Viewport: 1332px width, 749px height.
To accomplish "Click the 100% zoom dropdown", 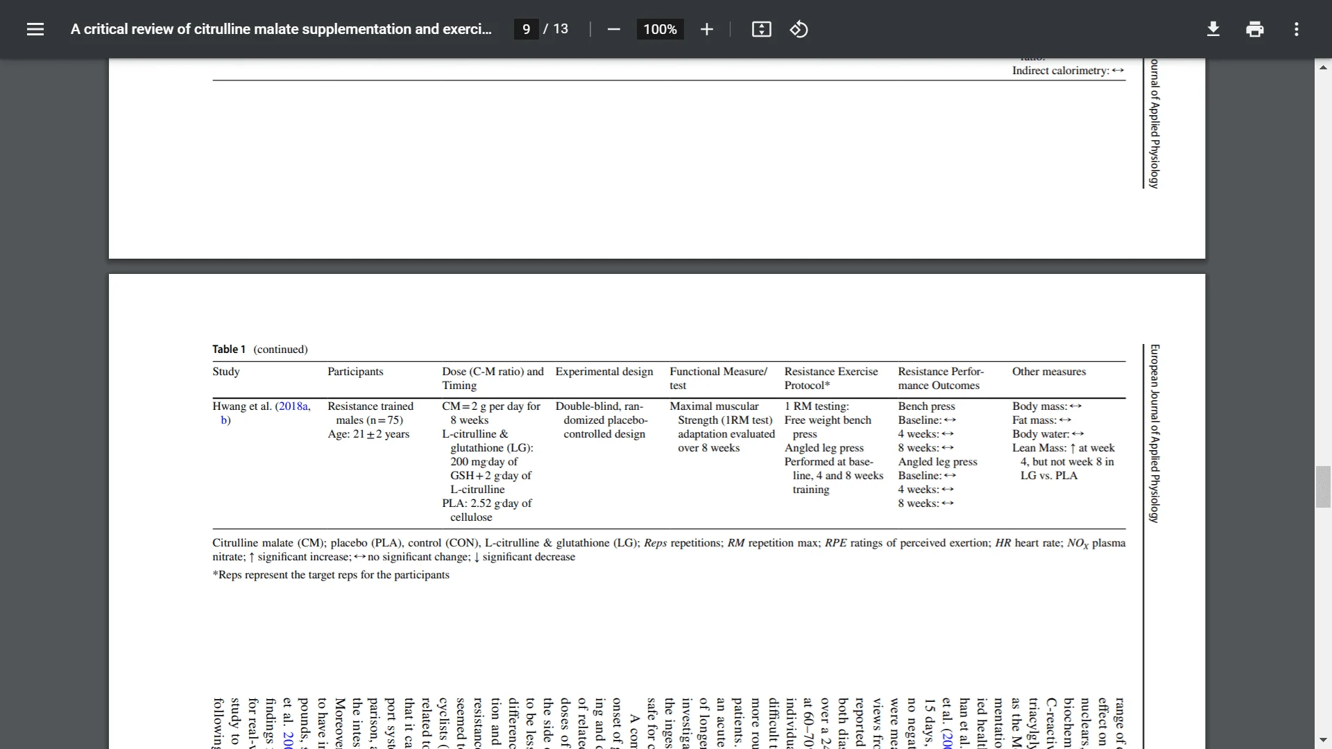I will coord(660,29).
